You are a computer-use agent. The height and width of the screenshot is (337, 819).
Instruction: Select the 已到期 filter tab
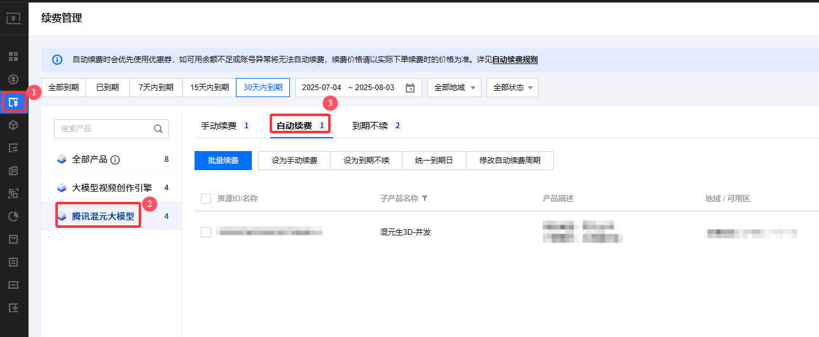(107, 88)
